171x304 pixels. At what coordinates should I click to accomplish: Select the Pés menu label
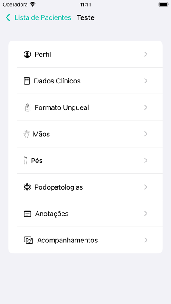point(37,161)
